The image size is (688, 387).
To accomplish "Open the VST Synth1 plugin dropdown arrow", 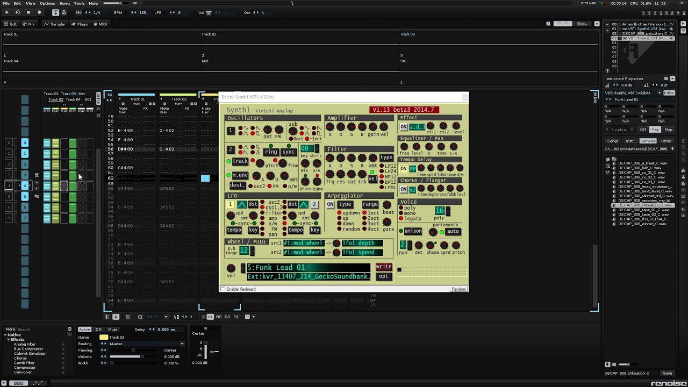I will [x=660, y=93].
